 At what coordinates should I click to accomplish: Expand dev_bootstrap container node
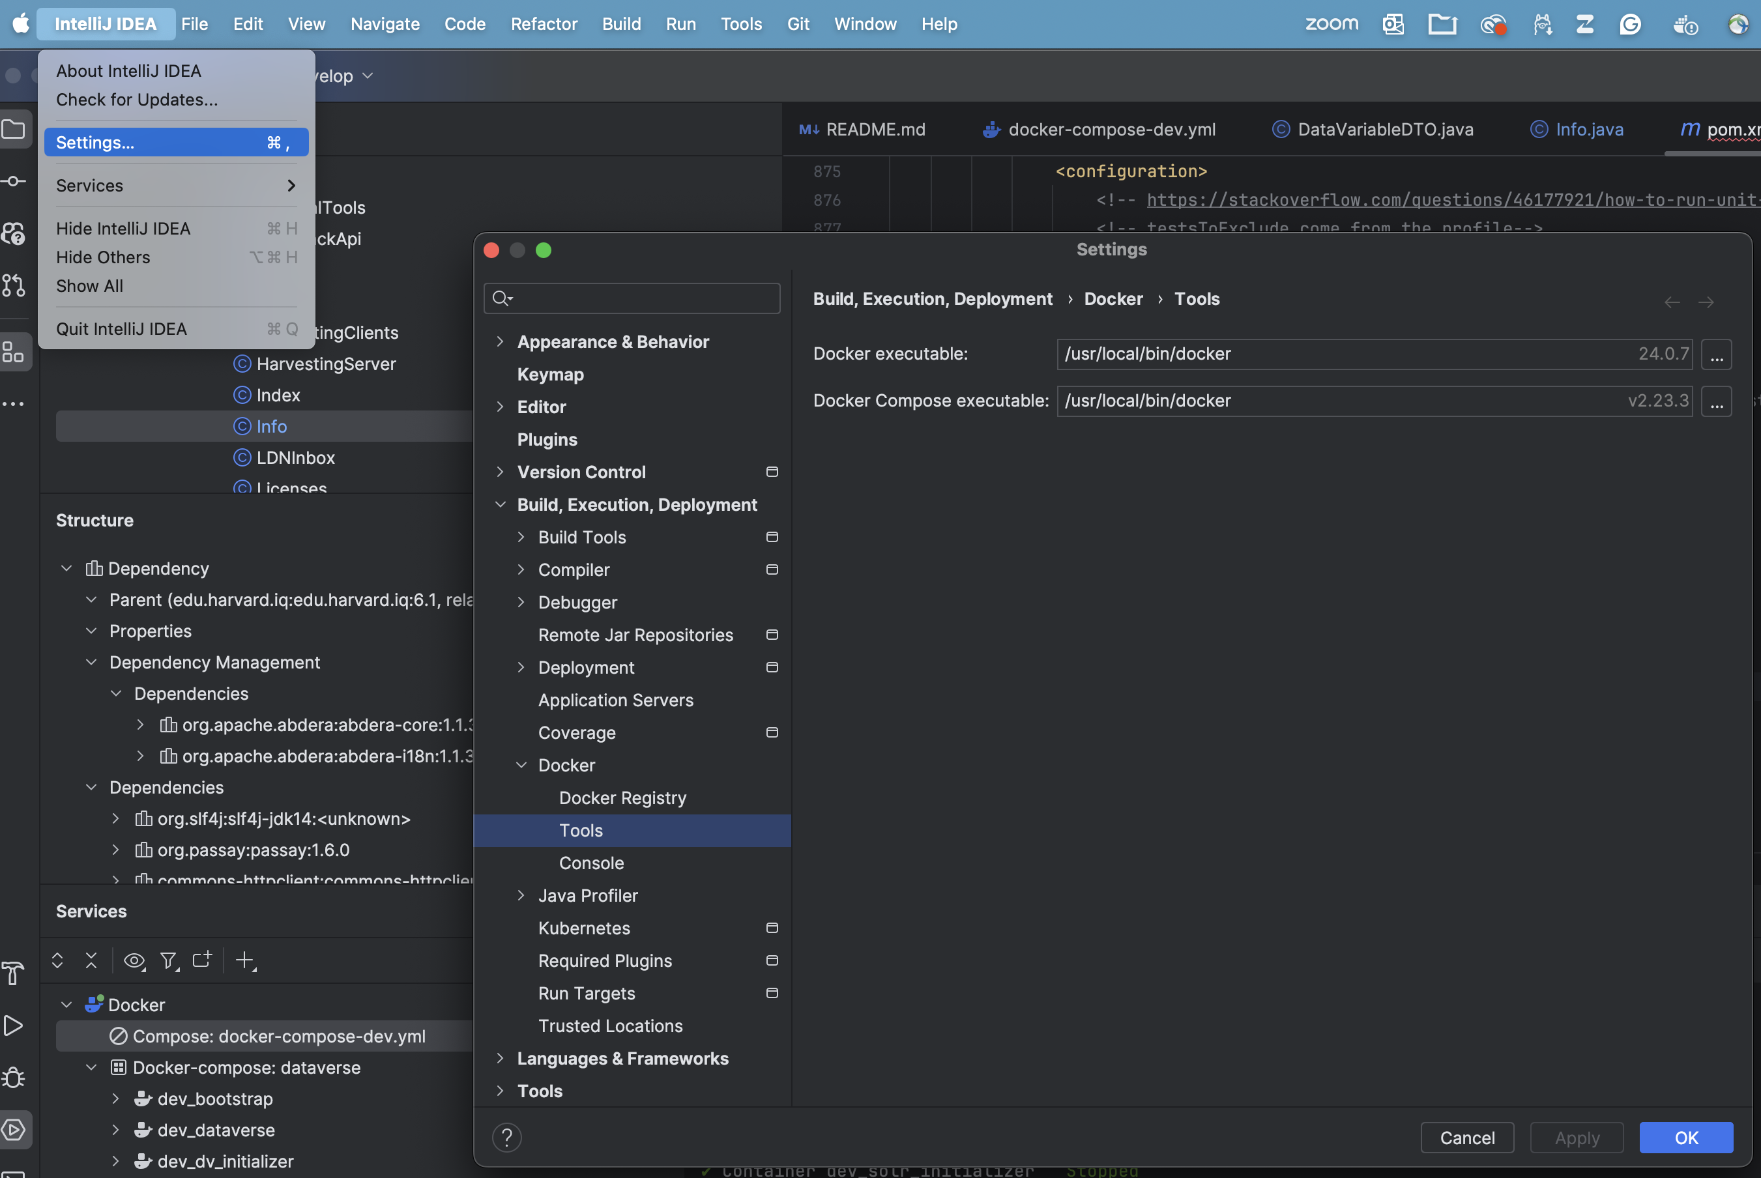(116, 1099)
